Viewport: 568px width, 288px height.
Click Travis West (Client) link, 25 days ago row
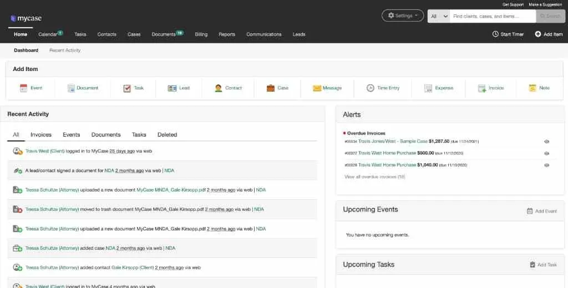tap(45, 151)
